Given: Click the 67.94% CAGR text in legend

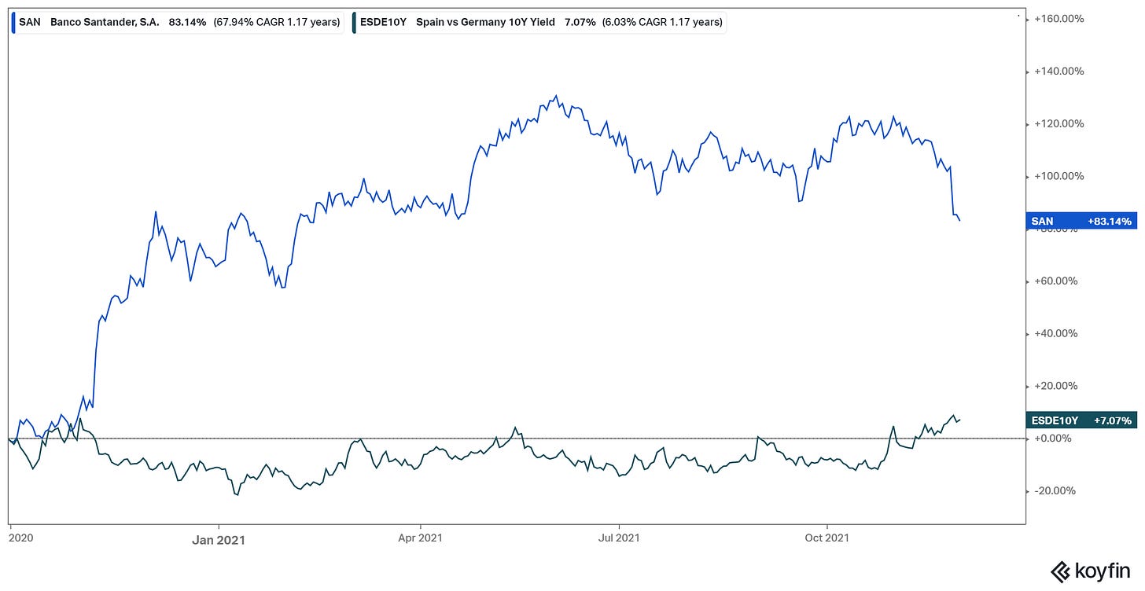Looking at the screenshot, I should [275, 22].
